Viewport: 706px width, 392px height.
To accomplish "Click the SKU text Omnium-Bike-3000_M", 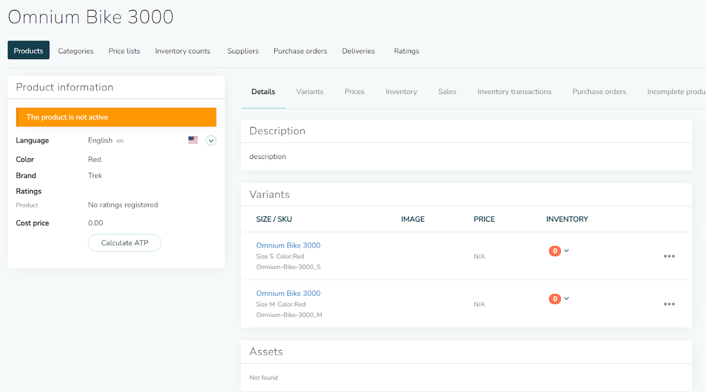I will click(289, 315).
